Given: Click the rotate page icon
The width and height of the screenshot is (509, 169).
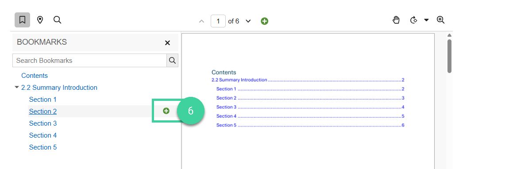Looking at the screenshot, I should [x=413, y=20].
